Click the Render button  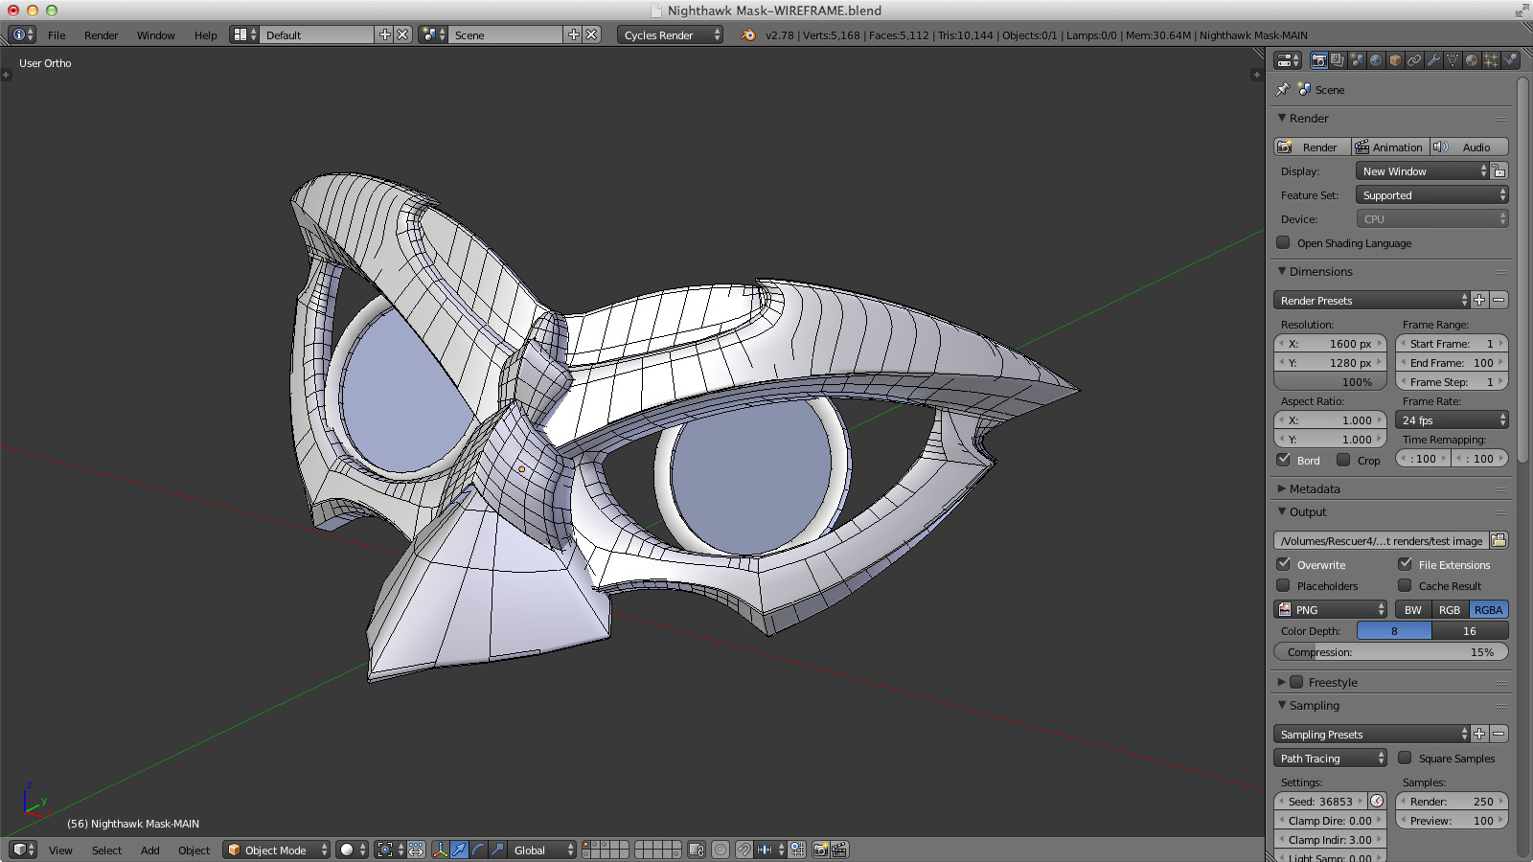click(1313, 147)
